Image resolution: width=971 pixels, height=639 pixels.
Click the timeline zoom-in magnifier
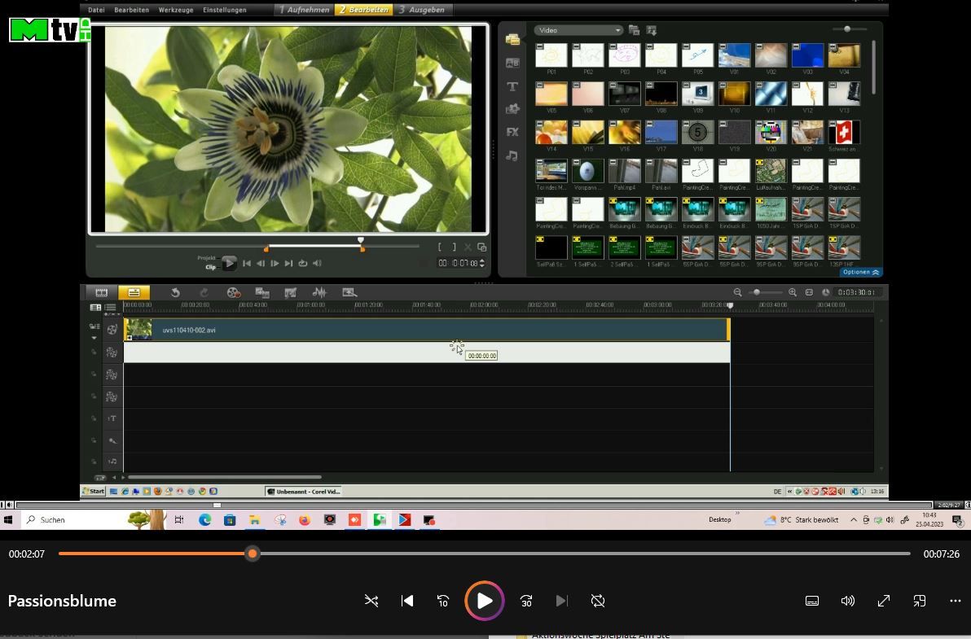(x=792, y=292)
